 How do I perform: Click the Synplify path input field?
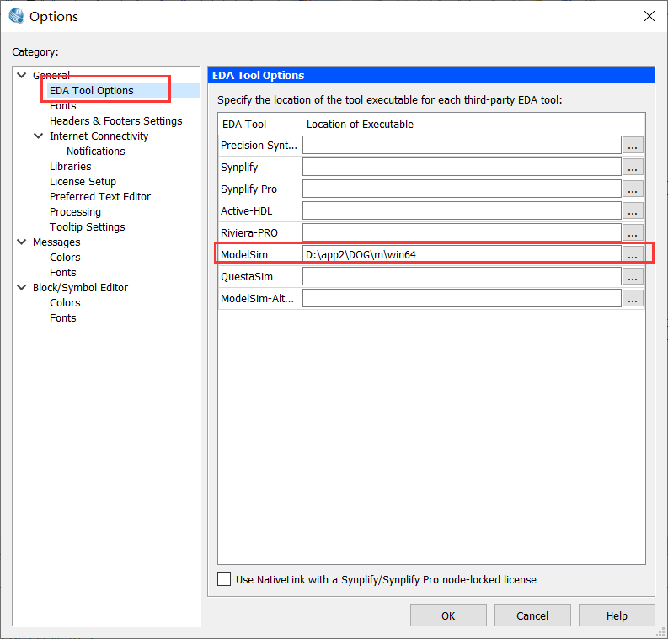click(x=462, y=167)
